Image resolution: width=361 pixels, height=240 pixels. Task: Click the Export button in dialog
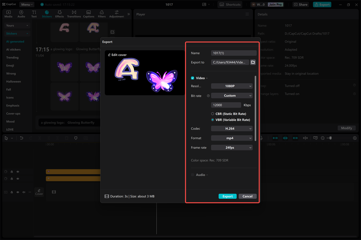click(x=228, y=196)
